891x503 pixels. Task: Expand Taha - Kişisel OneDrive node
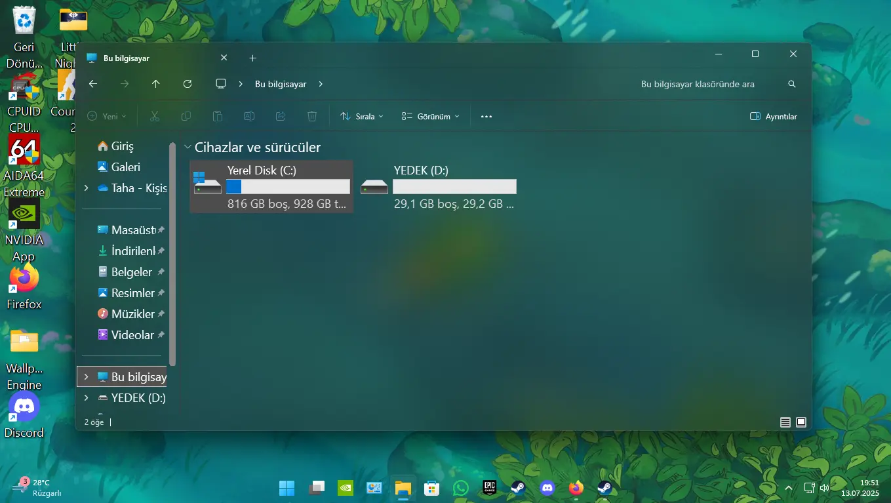86,188
